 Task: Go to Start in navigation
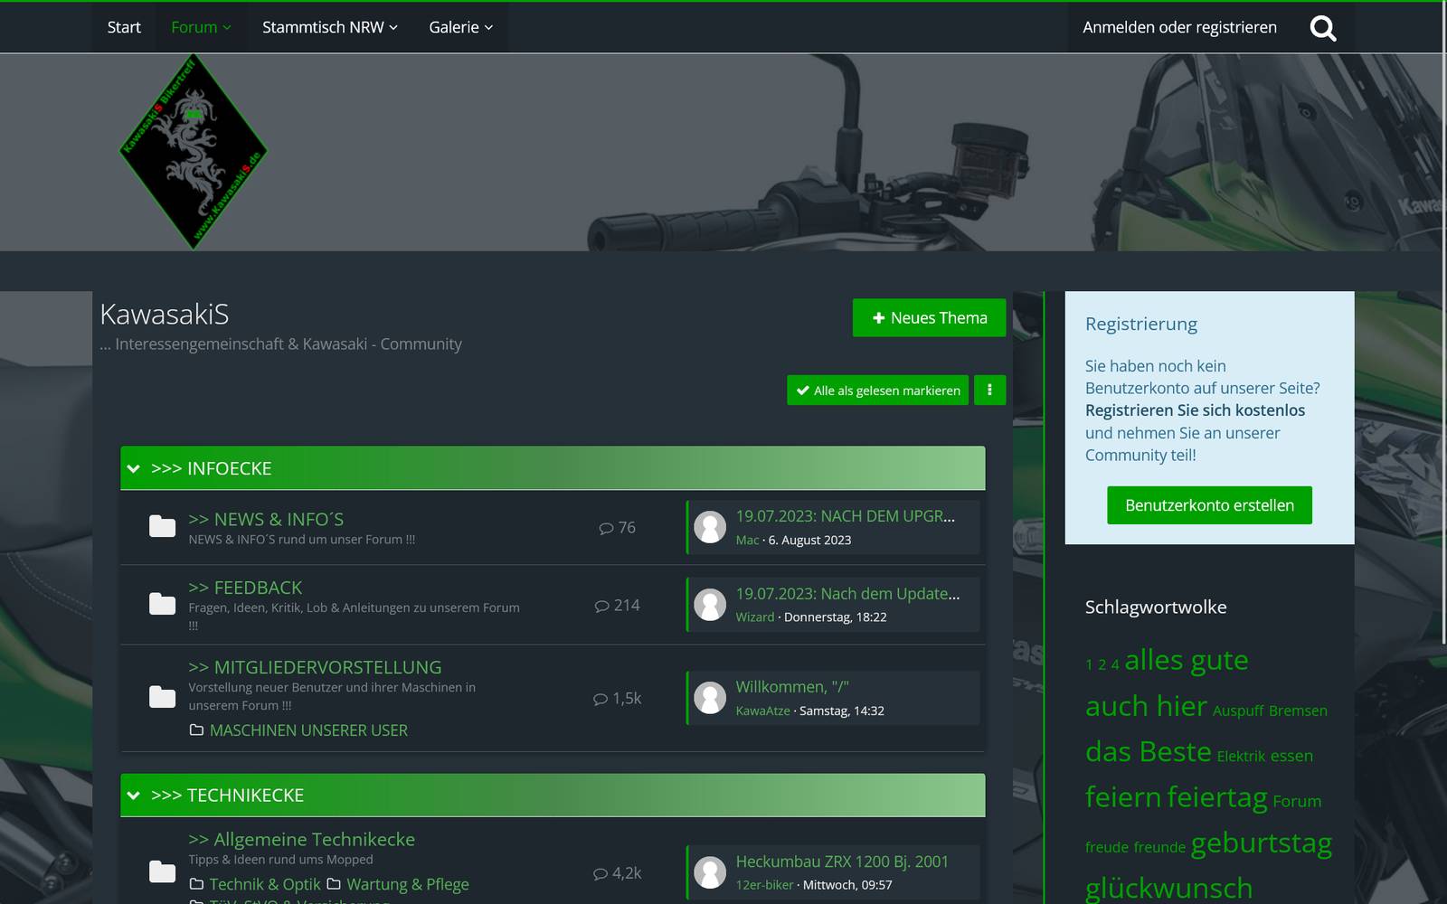tap(124, 27)
